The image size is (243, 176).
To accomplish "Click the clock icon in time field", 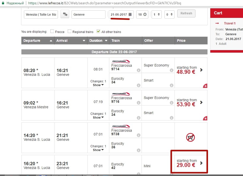I will pyautogui.click(x=145, y=14).
